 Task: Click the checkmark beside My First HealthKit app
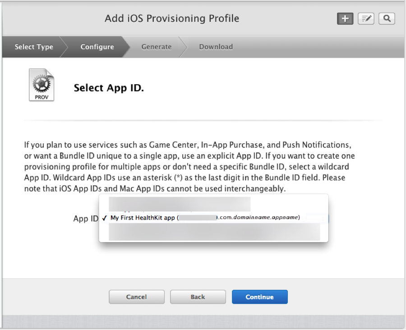(105, 218)
